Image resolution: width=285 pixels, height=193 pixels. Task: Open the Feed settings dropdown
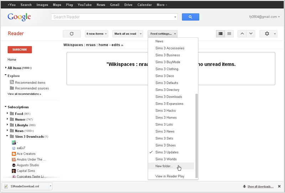pos(162,34)
